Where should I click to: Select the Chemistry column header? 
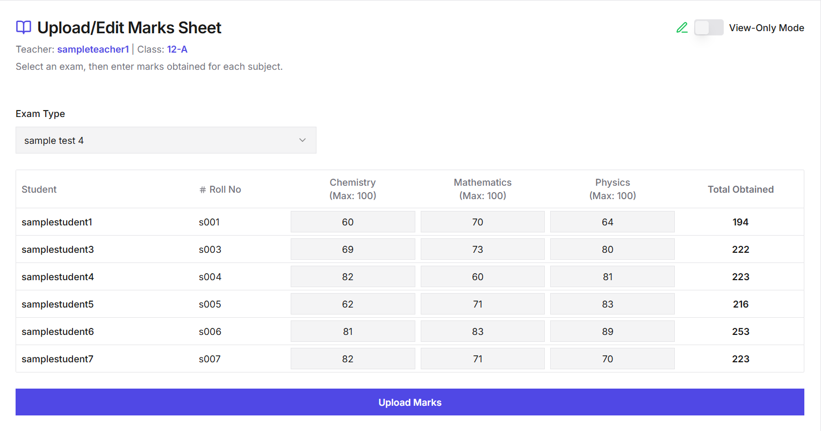pyautogui.click(x=352, y=189)
